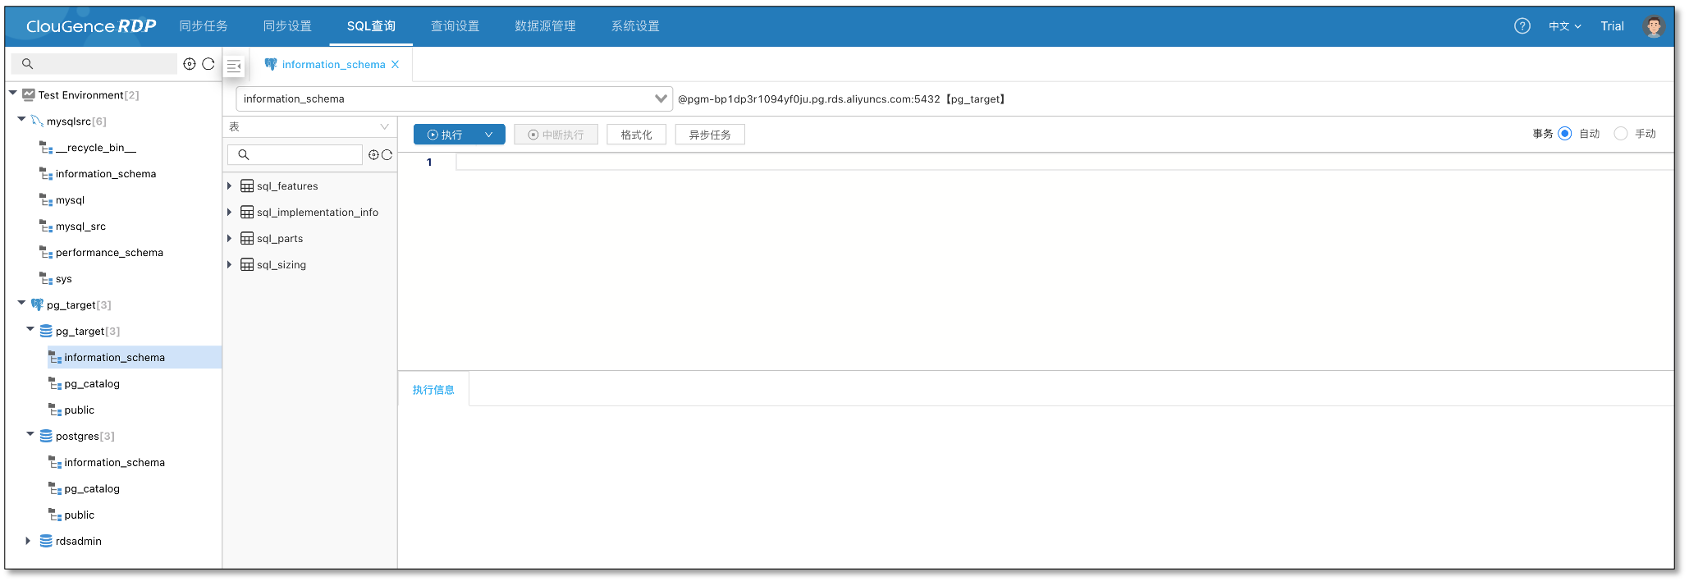This screenshot has height=586, width=1689.
Task: Select the public schema under pg_target
Action: 79,410
